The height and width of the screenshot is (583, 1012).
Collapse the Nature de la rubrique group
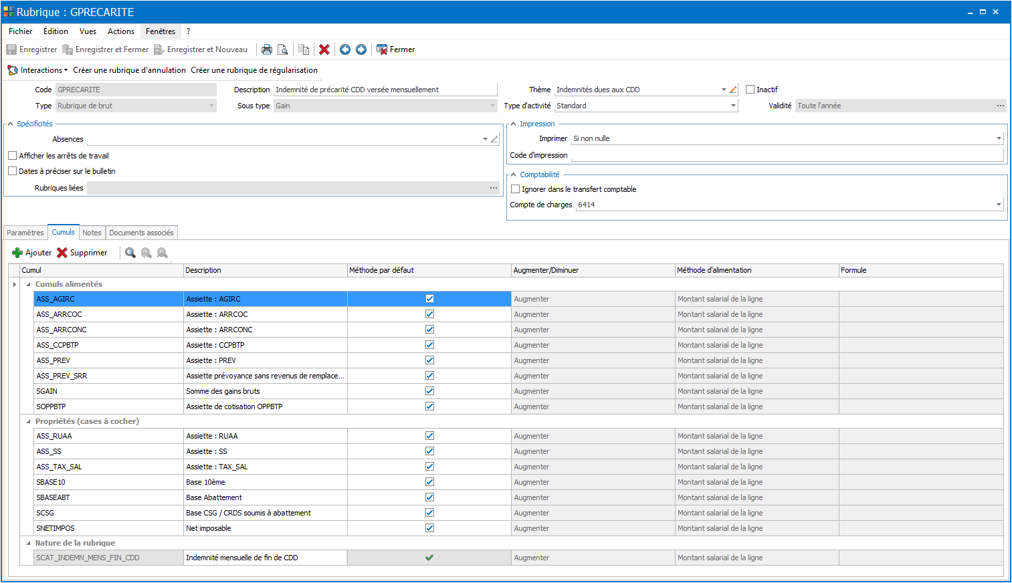tap(29, 543)
